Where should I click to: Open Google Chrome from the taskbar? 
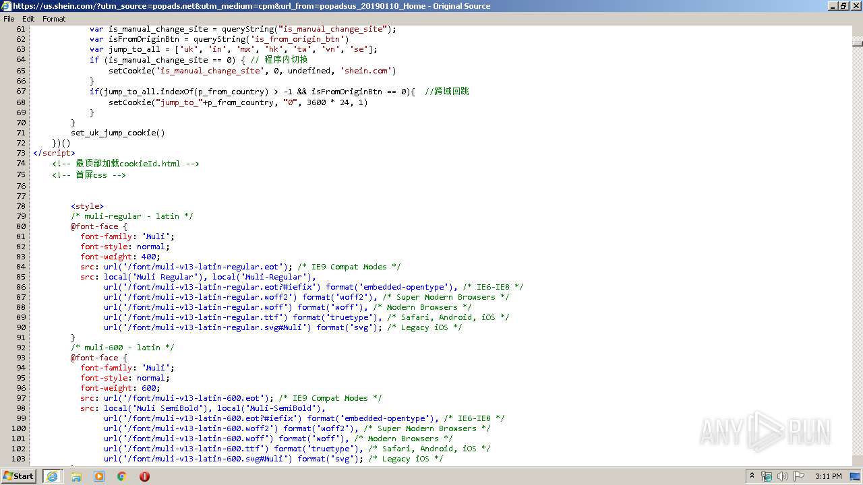[x=121, y=476]
